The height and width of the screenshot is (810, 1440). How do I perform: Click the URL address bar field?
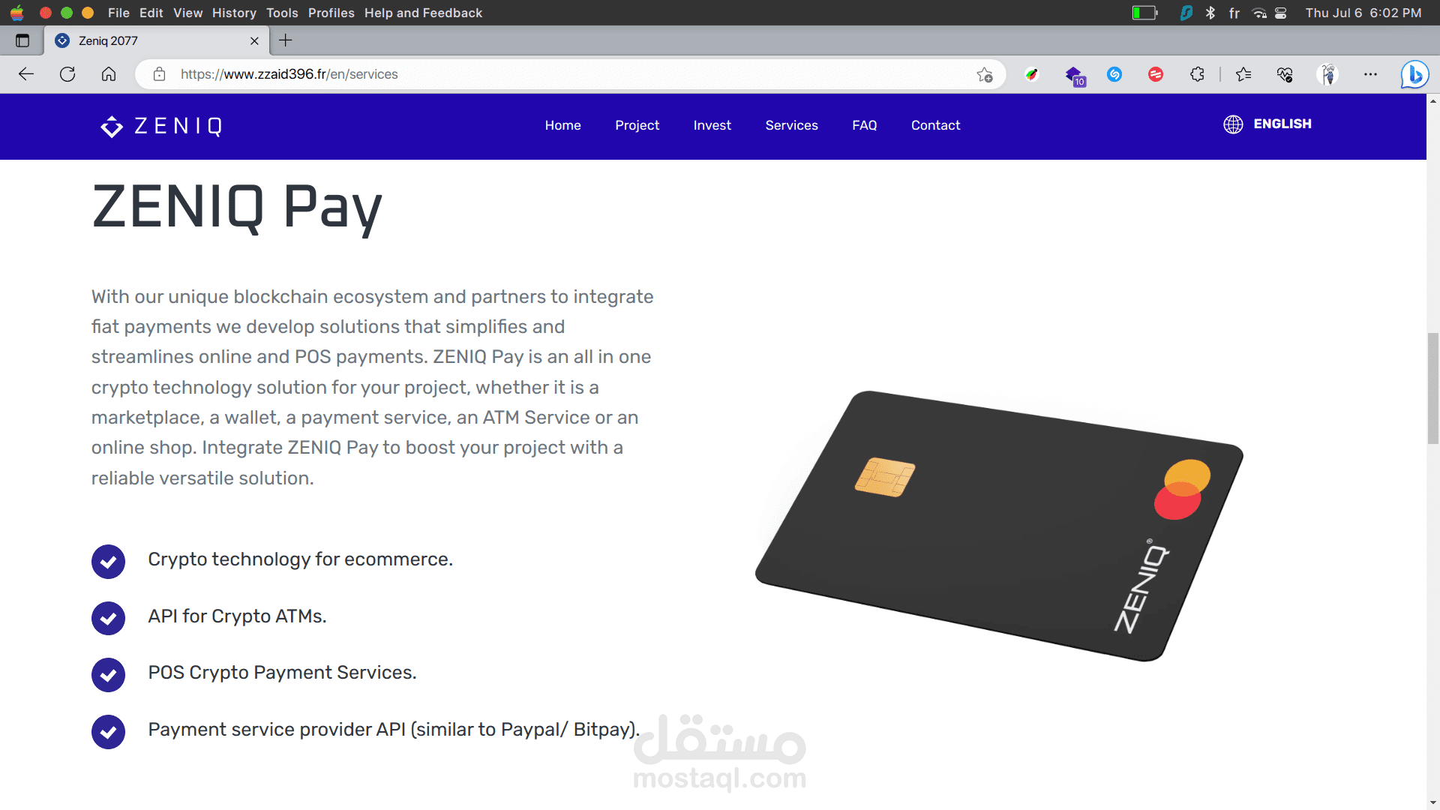[x=570, y=74]
